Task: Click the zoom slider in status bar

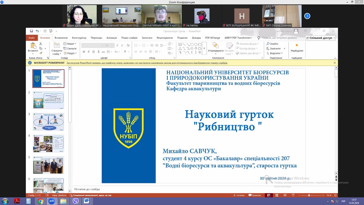Action: coord(309,195)
